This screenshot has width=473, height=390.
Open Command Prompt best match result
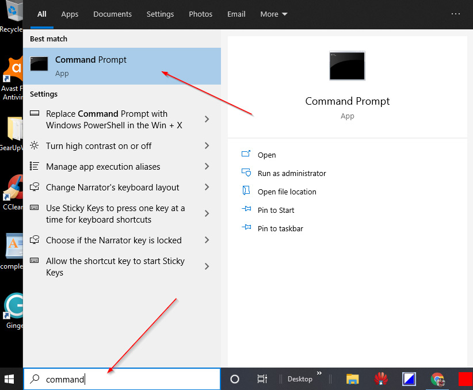(122, 66)
